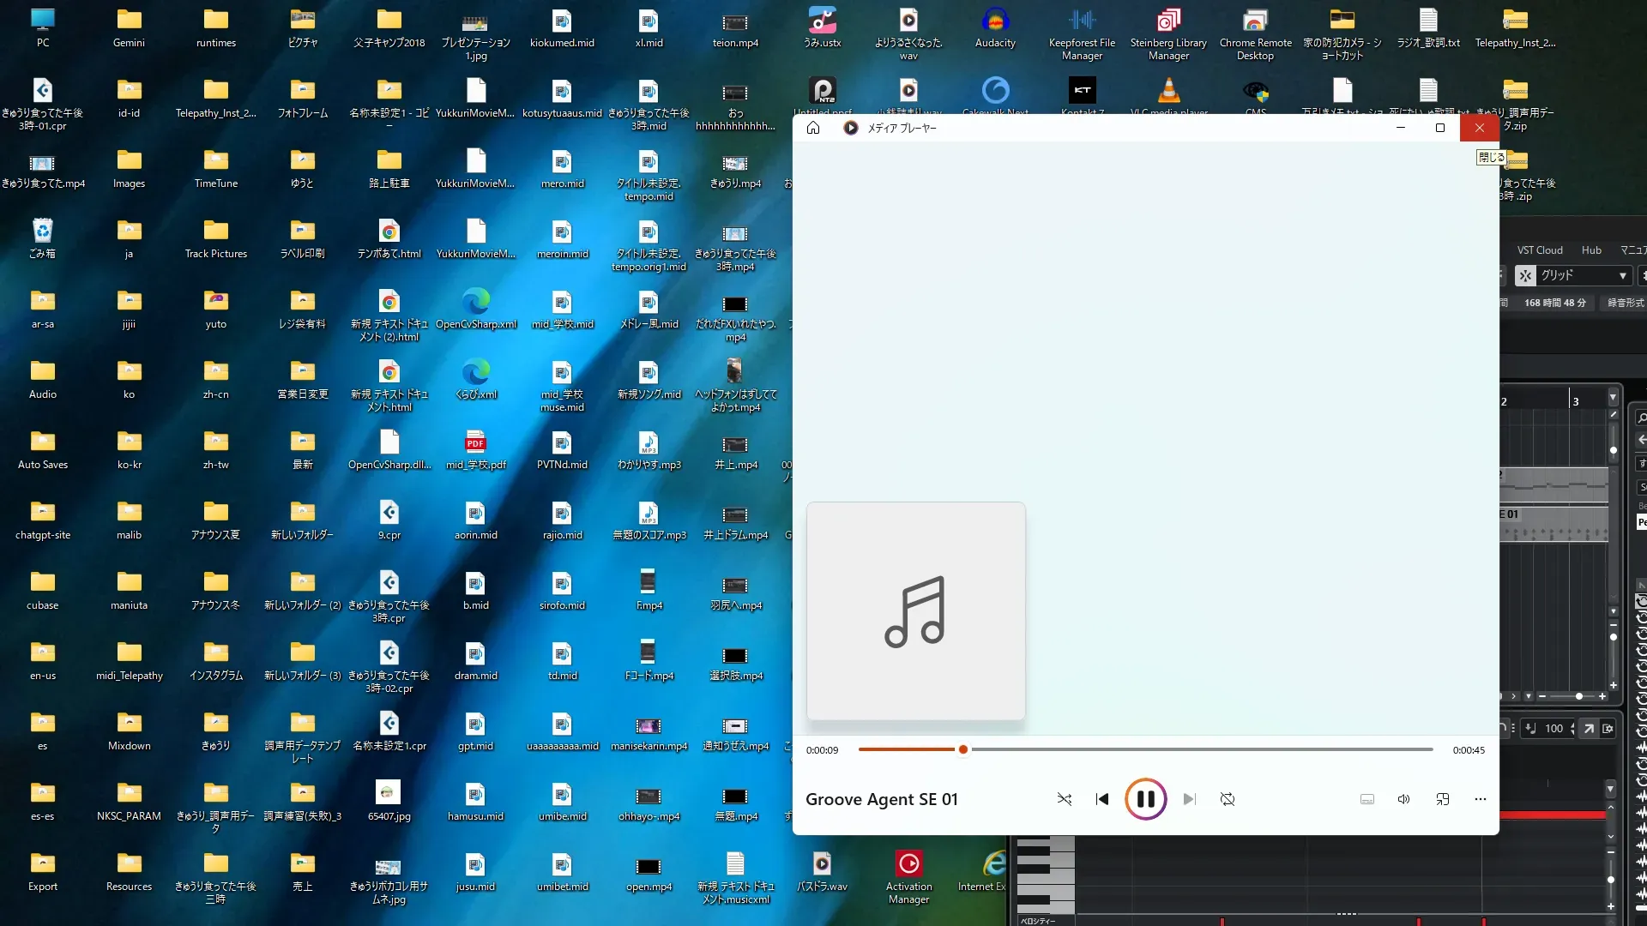Open the VST Cloud menu
The width and height of the screenshot is (1647, 926).
tap(1539, 250)
